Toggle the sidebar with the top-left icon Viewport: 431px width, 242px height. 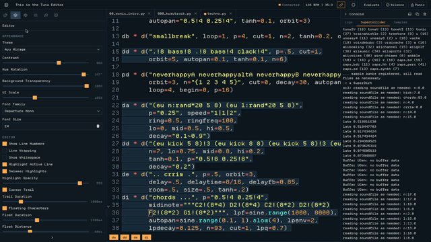pos(6,5)
